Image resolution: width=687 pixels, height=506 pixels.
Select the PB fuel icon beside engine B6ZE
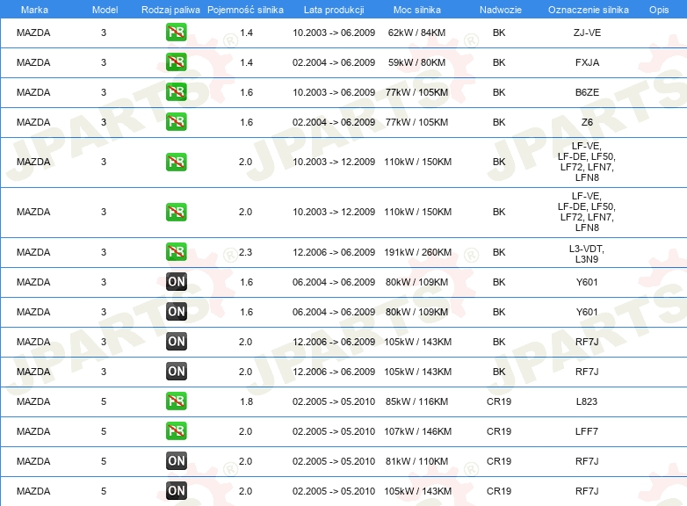(x=176, y=92)
